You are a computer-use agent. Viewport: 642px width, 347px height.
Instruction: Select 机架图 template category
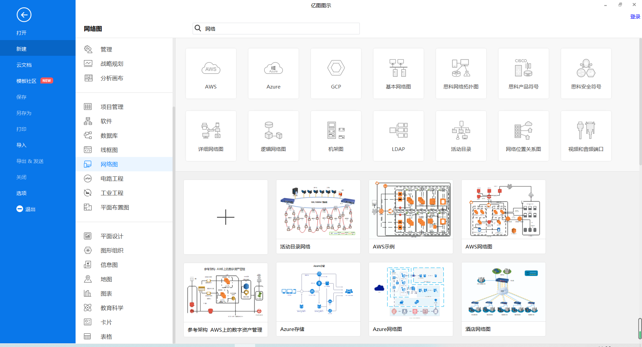click(x=336, y=136)
